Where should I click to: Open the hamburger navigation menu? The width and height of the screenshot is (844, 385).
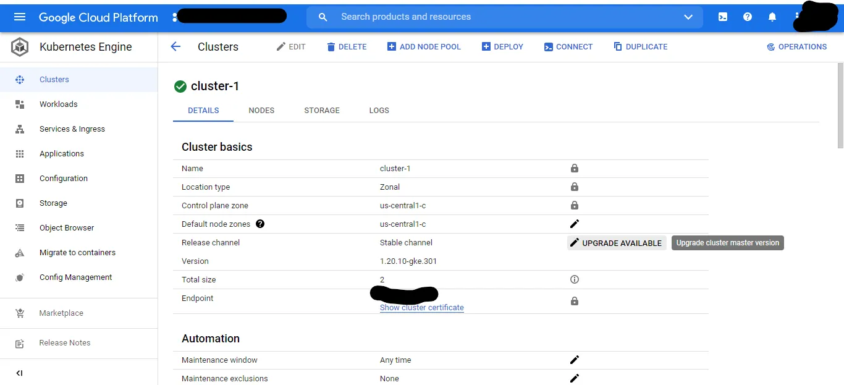20,17
